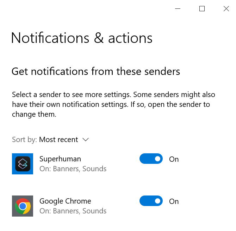Image resolution: width=236 pixels, height=231 pixels.
Task: Click Google Chrome's "On: Banners, Sounds" subtitle
Action: coord(73,211)
